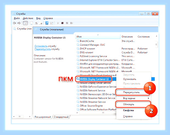Image resolution: width=170 pixels, height=135 pixels.
Task: Click gear icon beside FLEXnet Licensing Service
Action: [78, 56]
